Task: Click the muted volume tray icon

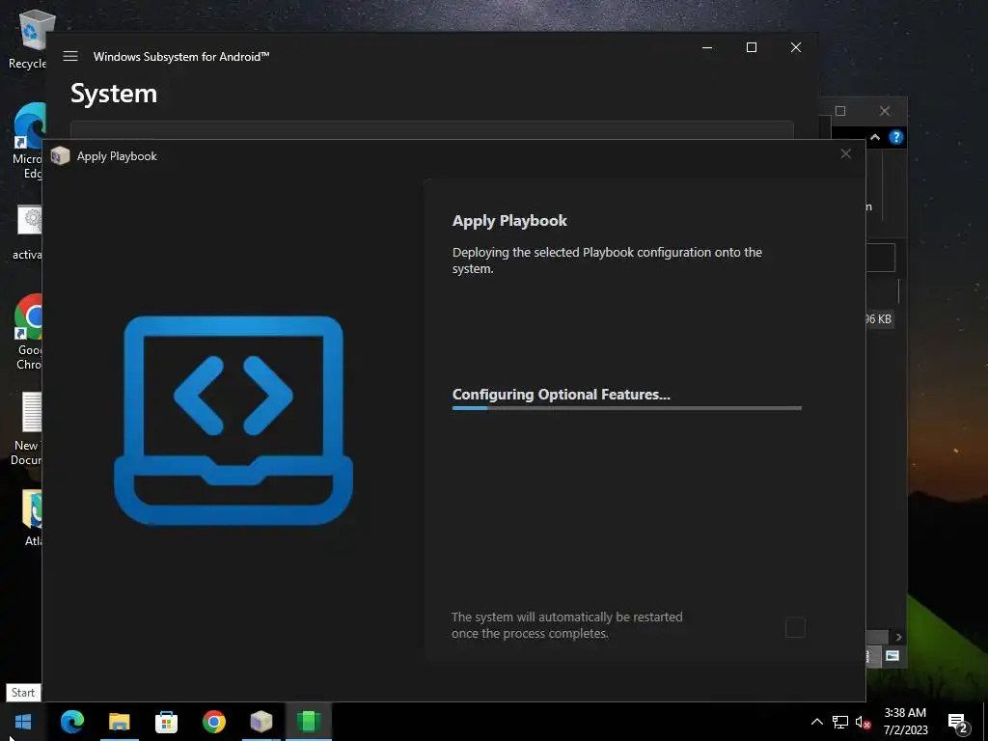Action: pos(863,722)
